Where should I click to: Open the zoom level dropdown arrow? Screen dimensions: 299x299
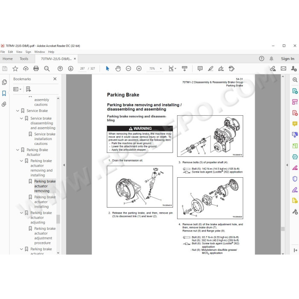coord(161,68)
